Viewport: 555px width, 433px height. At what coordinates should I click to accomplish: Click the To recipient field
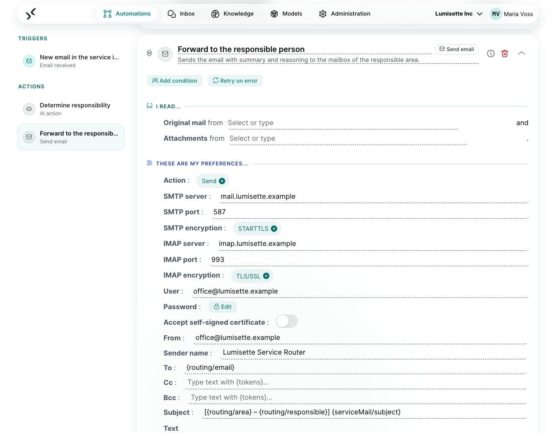(x=355, y=368)
